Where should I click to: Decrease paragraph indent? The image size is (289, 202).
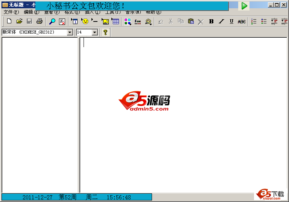click(x=274, y=21)
